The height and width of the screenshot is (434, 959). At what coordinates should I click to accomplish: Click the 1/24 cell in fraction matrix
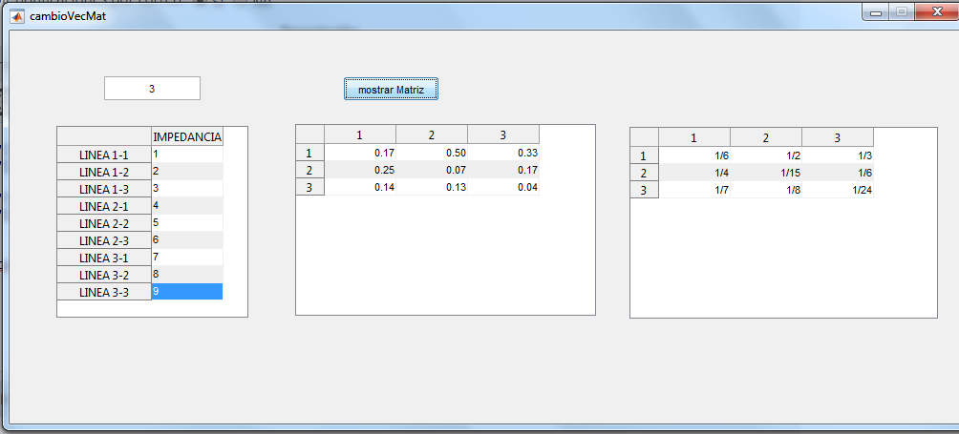pyautogui.click(x=838, y=190)
